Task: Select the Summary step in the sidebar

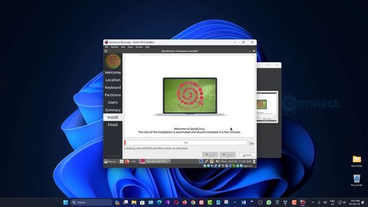Action: [113, 110]
